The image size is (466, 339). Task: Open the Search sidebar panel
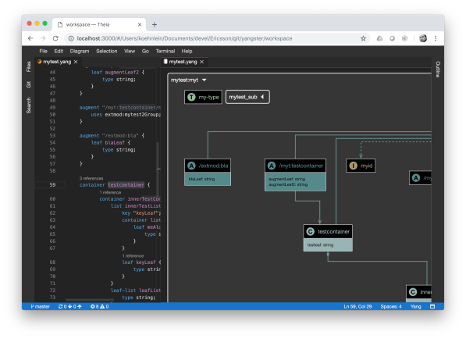29,105
